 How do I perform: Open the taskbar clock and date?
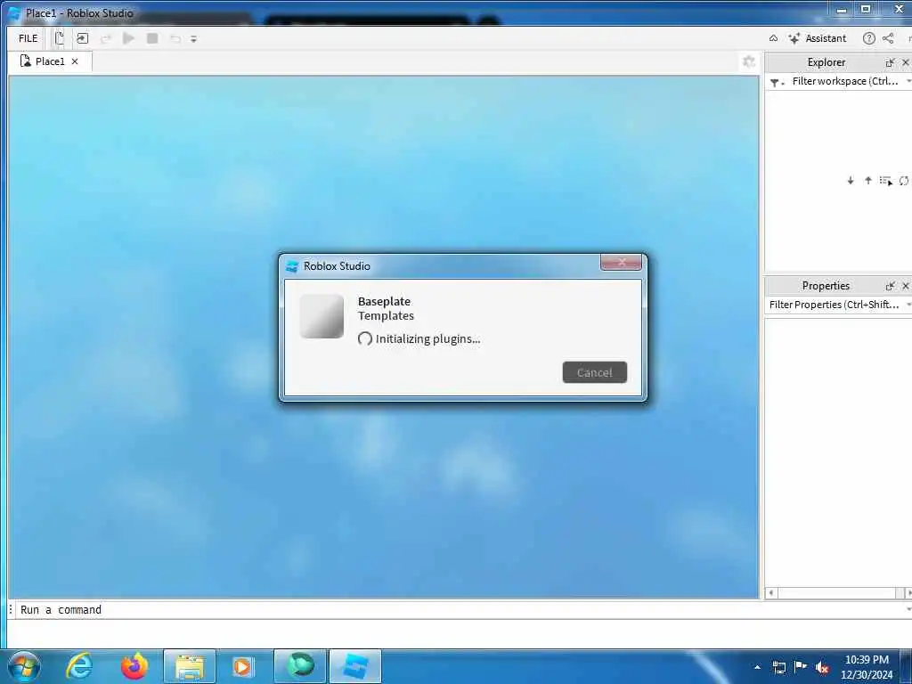click(x=867, y=667)
